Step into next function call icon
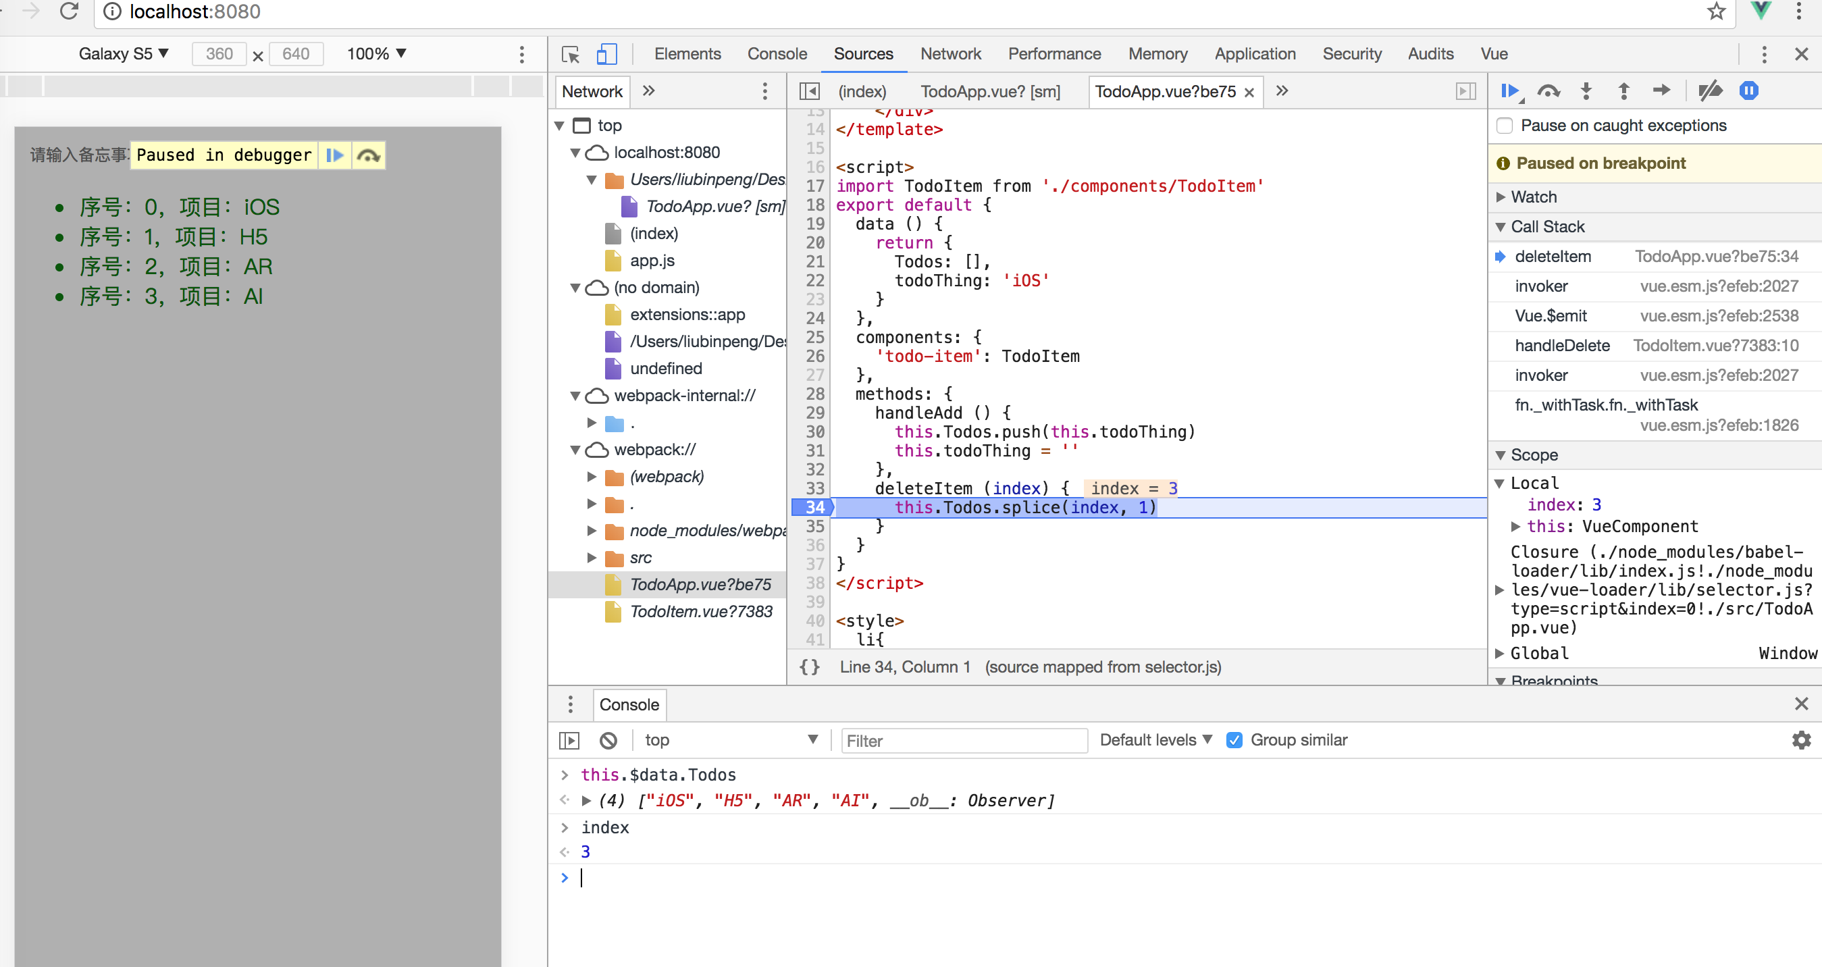 point(1586,90)
